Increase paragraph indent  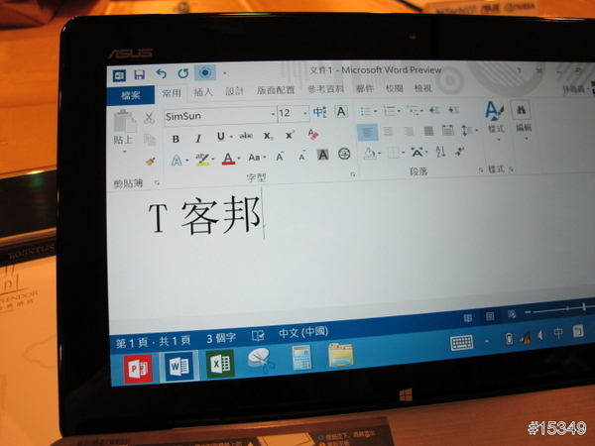pyautogui.click(x=453, y=110)
